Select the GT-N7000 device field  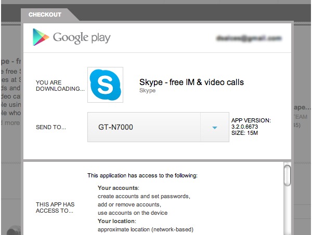click(x=144, y=127)
